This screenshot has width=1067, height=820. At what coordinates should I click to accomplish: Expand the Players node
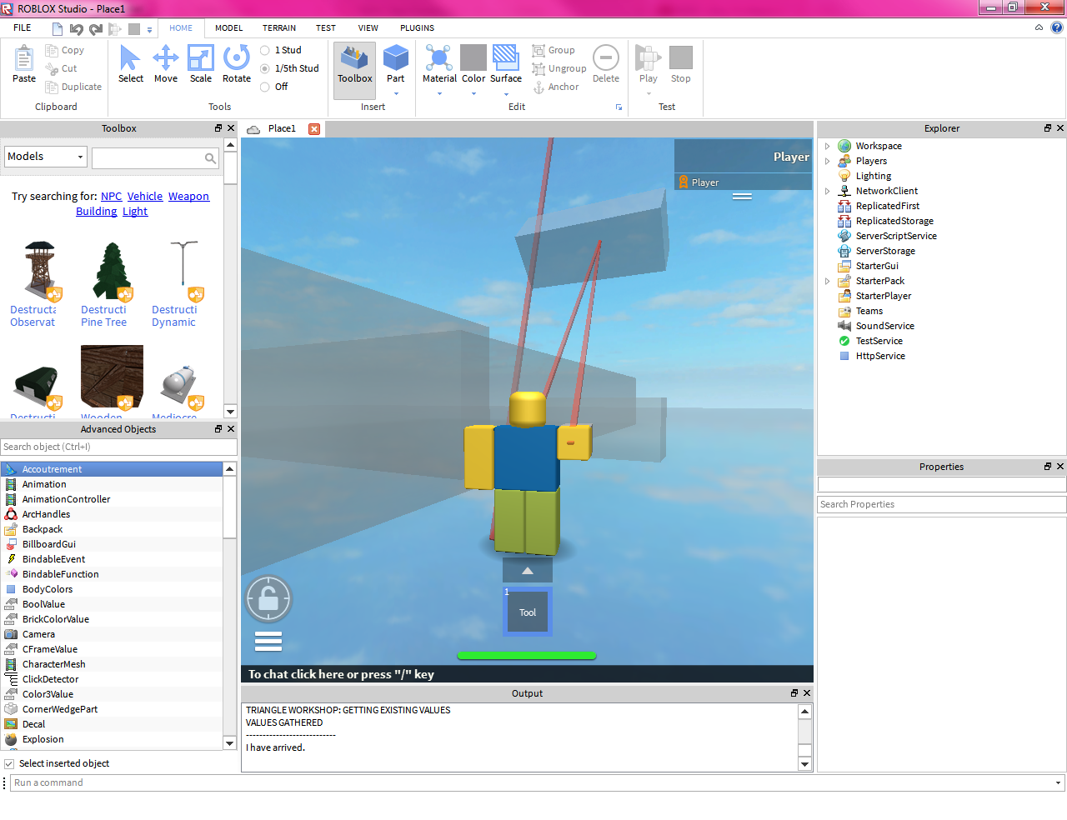point(827,161)
